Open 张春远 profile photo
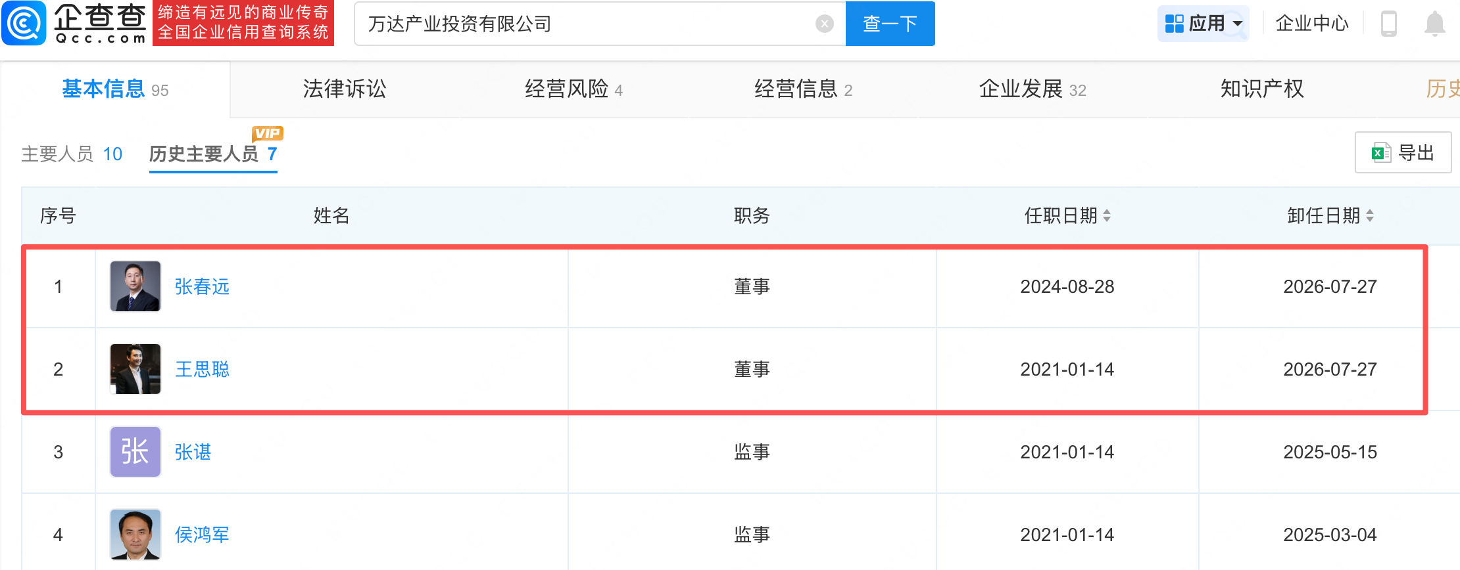This screenshot has height=570, width=1460. point(135,286)
